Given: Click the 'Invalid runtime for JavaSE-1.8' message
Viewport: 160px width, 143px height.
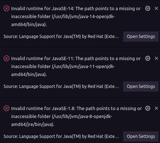Looking at the screenshot, I should 77,117.
